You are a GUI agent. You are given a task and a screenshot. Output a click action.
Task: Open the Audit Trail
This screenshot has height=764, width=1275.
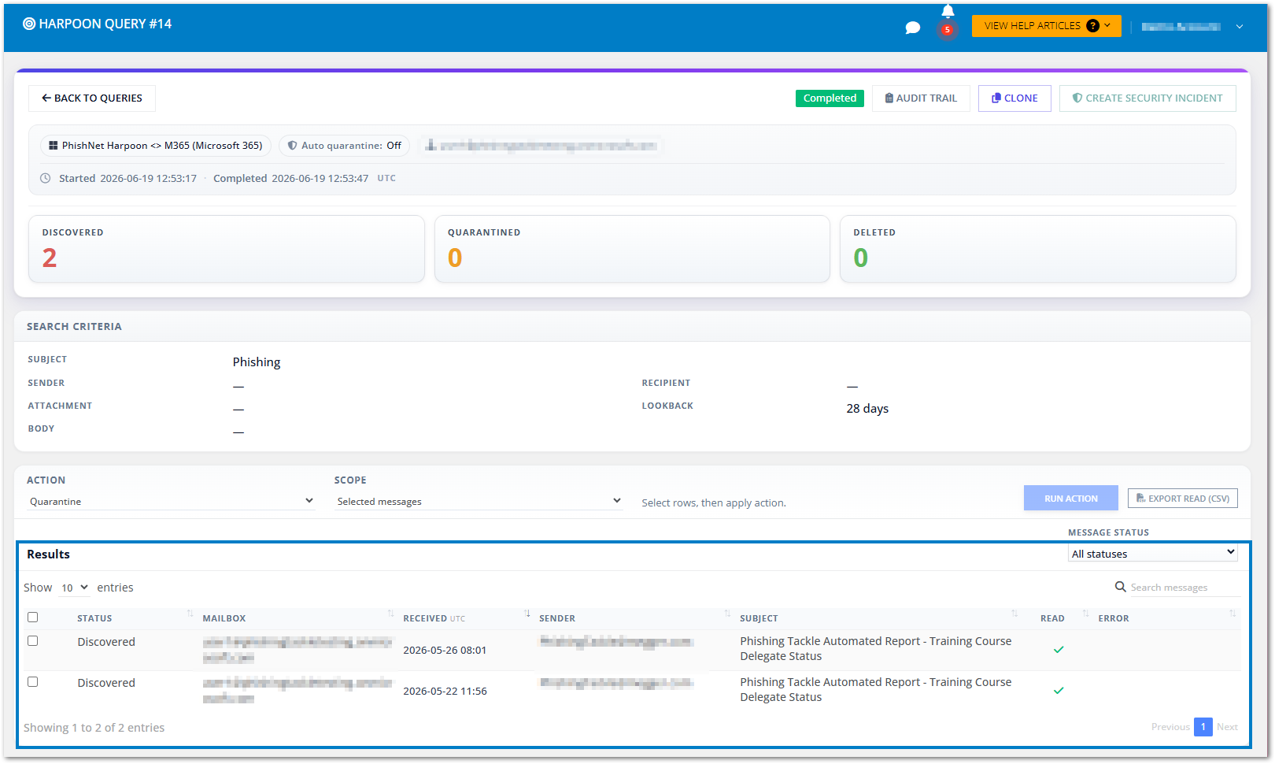(x=921, y=98)
